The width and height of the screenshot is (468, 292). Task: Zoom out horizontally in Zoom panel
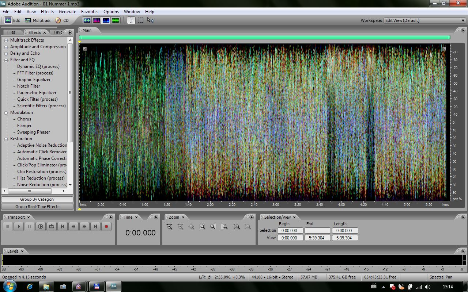[x=181, y=227]
